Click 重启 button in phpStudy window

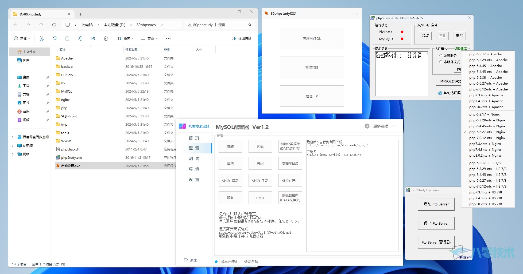pyautogui.click(x=459, y=35)
